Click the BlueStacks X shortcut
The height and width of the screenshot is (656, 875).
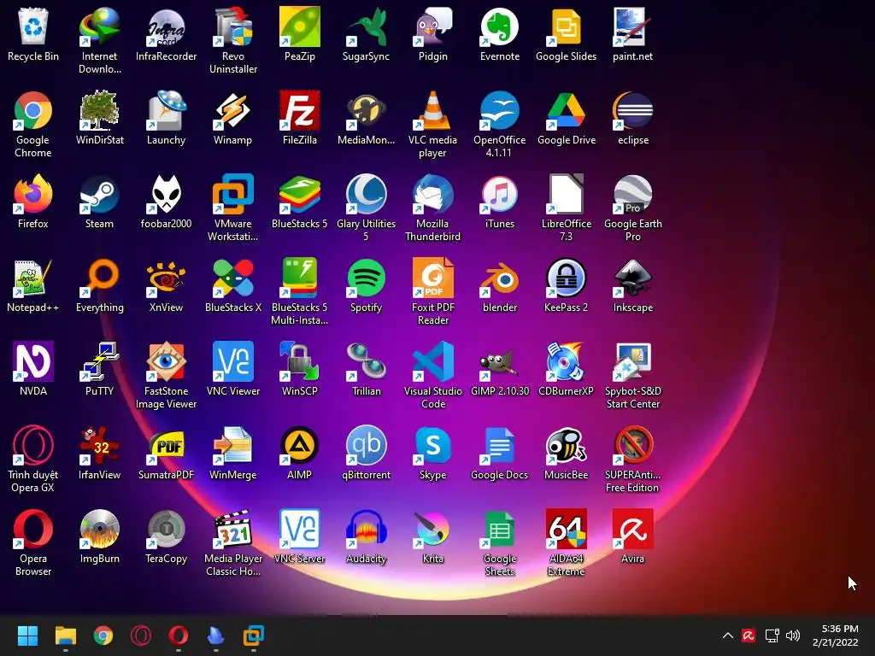pos(233,278)
